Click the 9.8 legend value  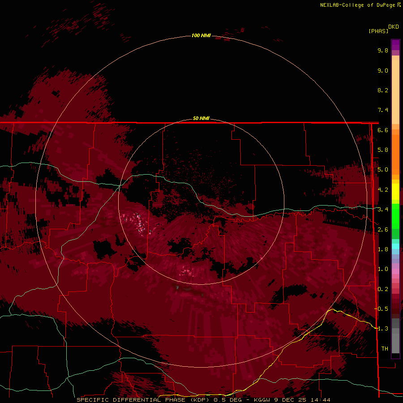[x=383, y=50]
